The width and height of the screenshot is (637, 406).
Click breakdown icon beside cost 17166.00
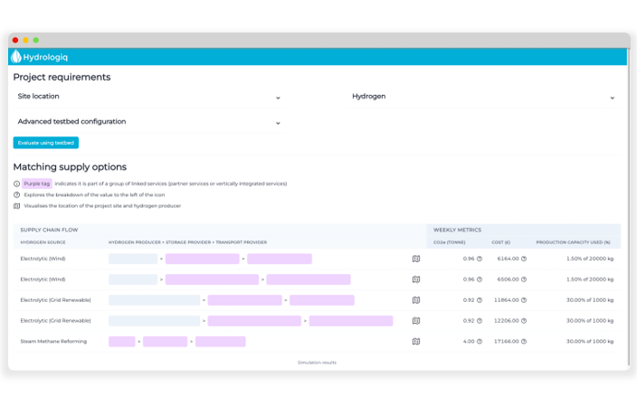point(524,342)
